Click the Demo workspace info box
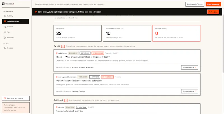224x114 pixels. (x=16, y=108)
